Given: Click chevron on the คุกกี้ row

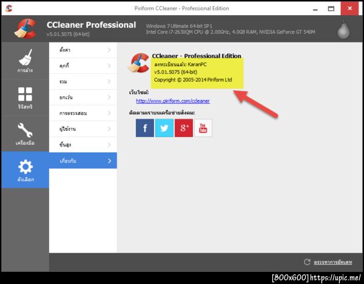Looking at the screenshot, I should coord(109,66).
